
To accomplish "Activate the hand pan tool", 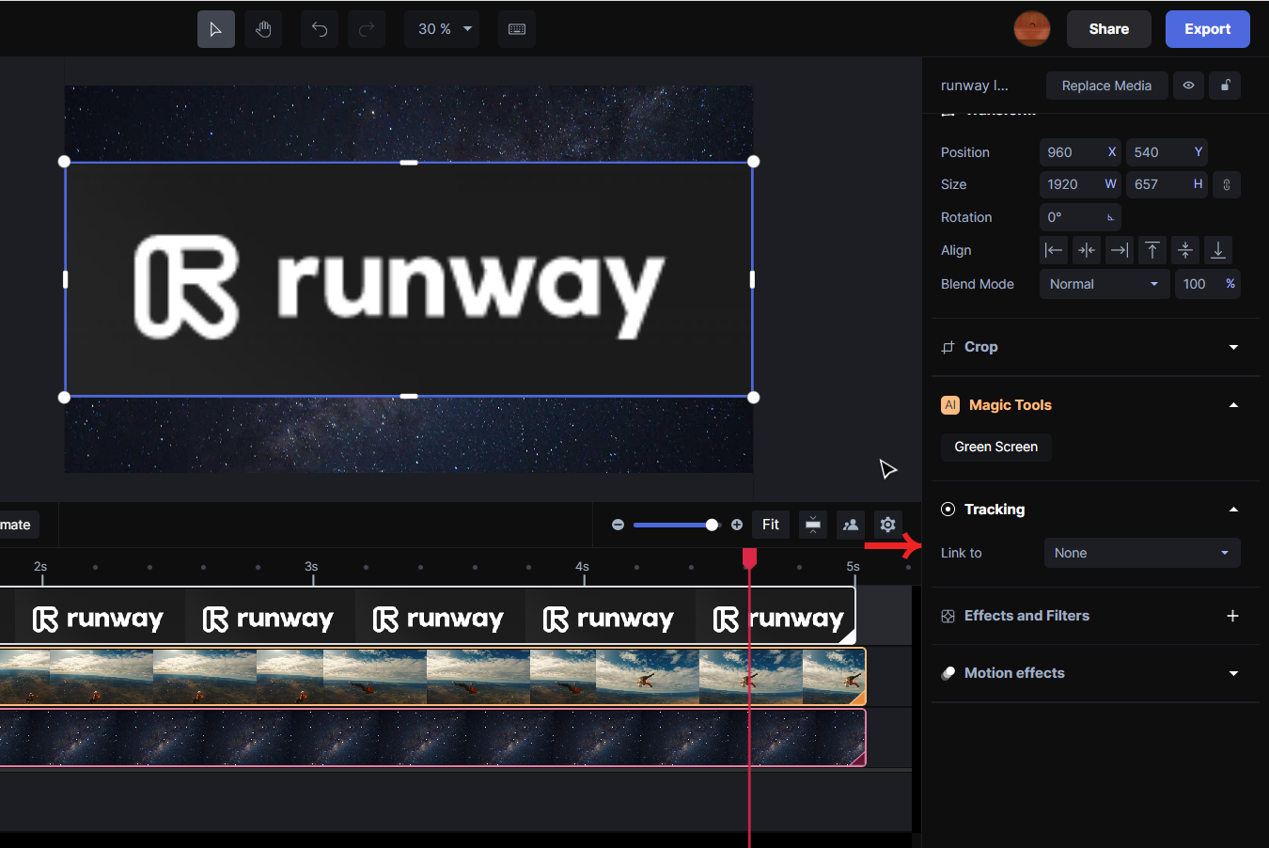I will pyautogui.click(x=263, y=29).
